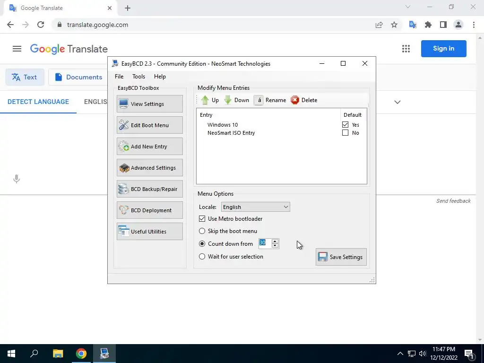Image resolution: width=484 pixels, height=363 pixels.
Task: Rename the selected boot entry
Action: [x=270, y=100]
